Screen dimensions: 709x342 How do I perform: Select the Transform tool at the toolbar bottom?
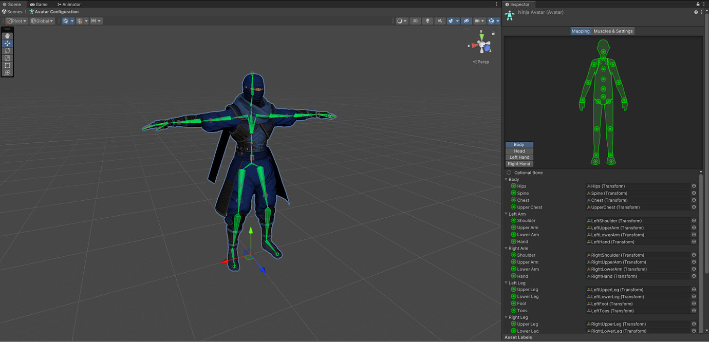7,72
